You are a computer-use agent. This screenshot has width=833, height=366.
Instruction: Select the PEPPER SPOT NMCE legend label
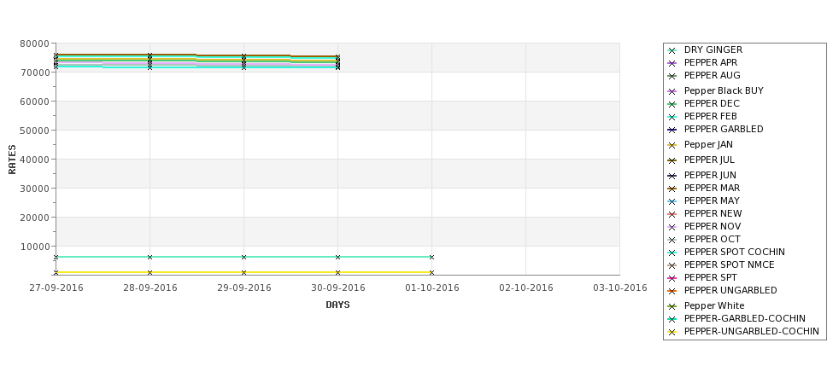pos(729,264)
